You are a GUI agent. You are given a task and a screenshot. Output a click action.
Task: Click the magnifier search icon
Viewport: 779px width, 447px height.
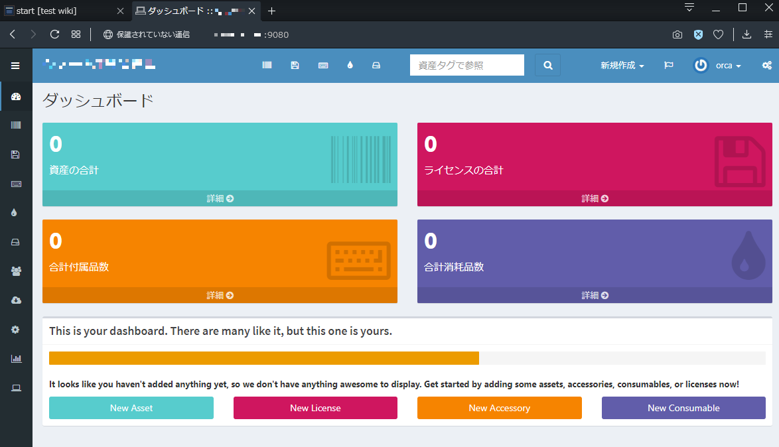547,65
